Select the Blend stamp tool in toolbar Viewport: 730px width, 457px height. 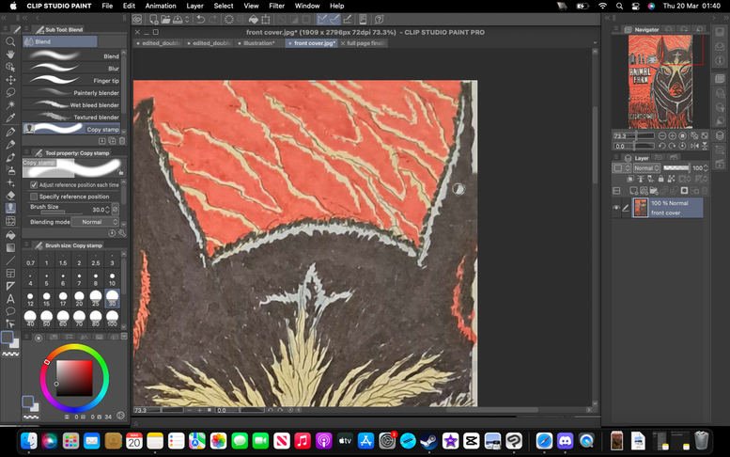point(10,208)
